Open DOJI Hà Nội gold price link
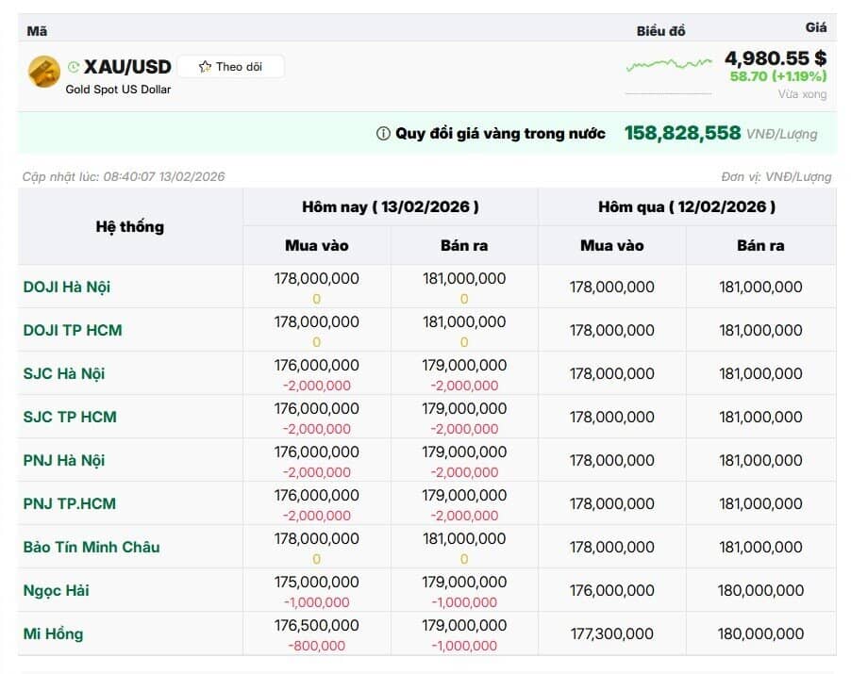This screenshot has width=851, height=674. click(x=67, y=287)
